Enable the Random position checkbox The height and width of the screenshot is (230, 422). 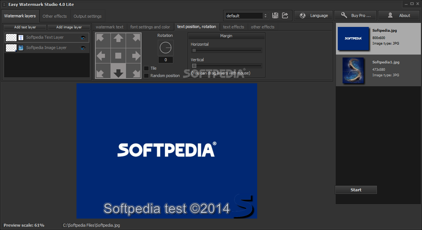point(146,76)
